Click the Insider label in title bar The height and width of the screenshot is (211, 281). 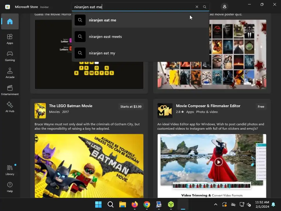(44, 7)
